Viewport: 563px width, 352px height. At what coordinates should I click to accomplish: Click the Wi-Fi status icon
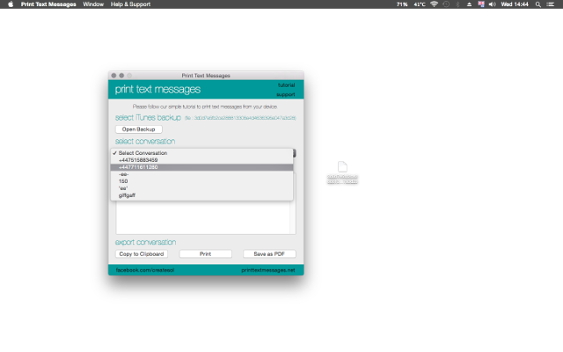coord(434,4)
